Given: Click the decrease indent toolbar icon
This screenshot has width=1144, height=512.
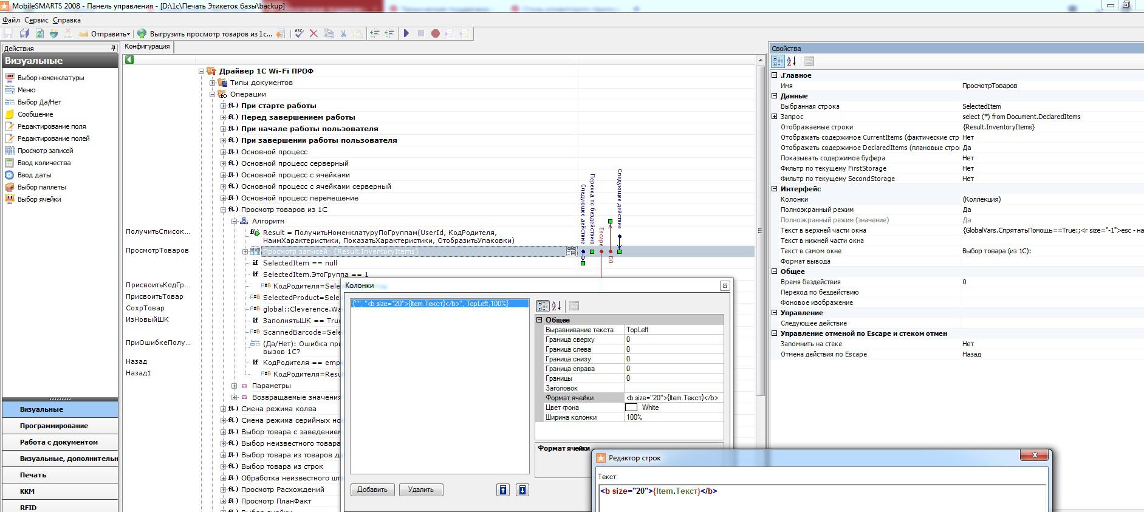Looking at the screenshot, I should 389,33.
